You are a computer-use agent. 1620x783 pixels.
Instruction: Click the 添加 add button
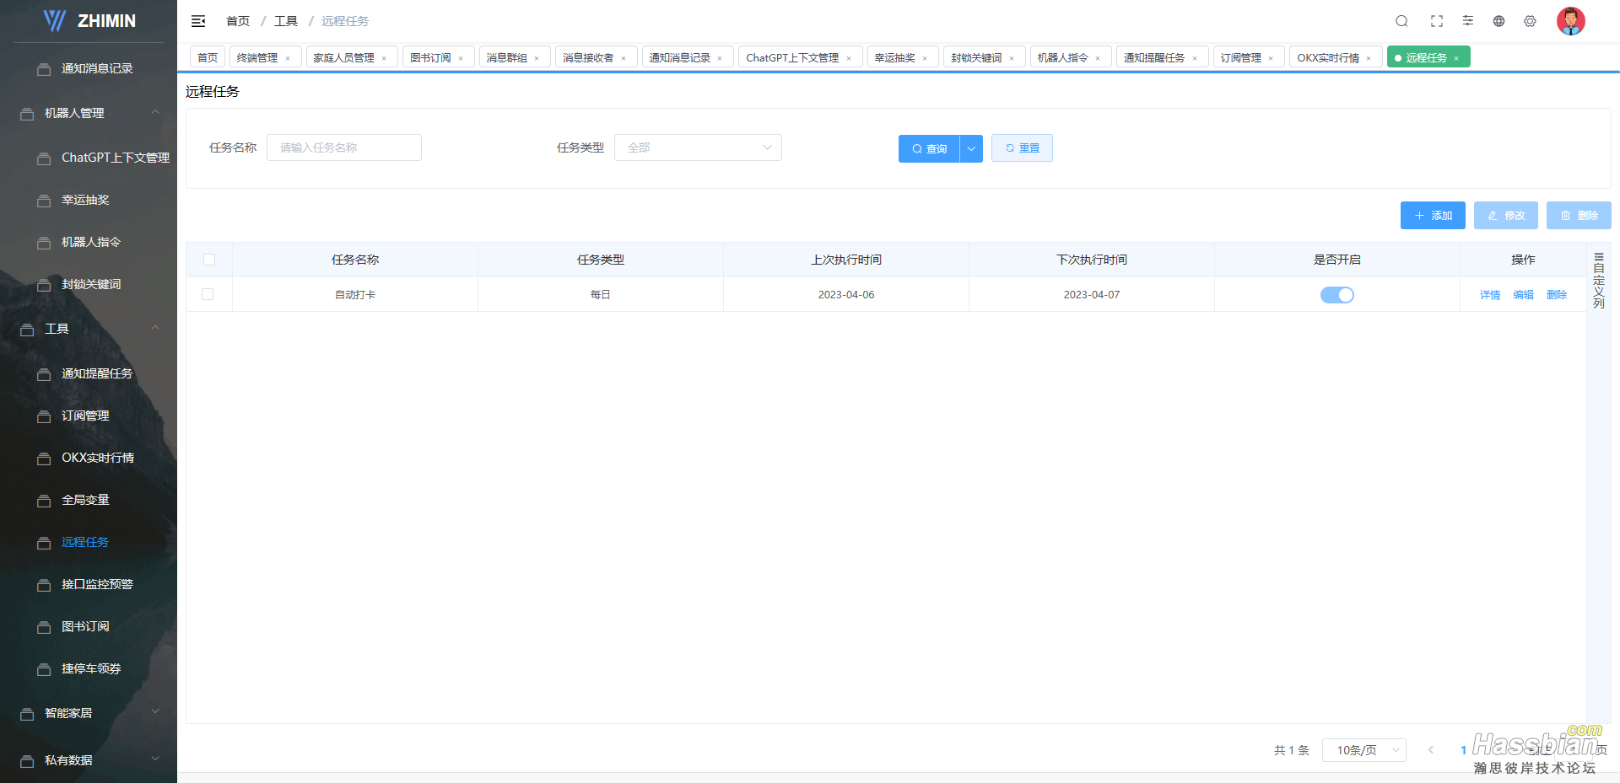[x=1433, y=215]
